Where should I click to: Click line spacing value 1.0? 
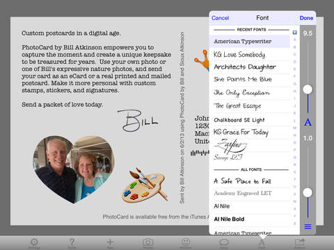pyautogui.click(x=308, y=138)
